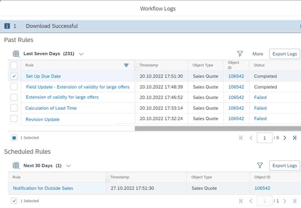Viewport: 301px width, 208px height.
Task: Click the Timestamp column header
Action: tap(148, 65)
